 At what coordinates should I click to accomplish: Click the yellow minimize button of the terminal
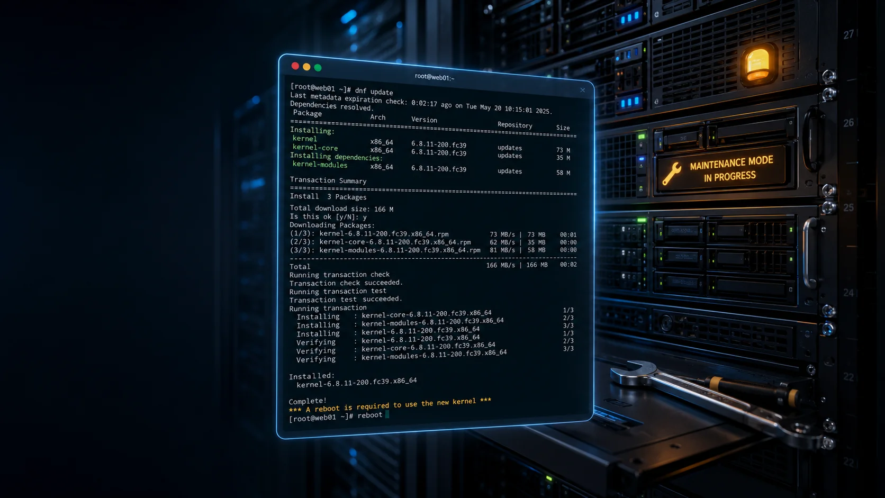point(306,67)
